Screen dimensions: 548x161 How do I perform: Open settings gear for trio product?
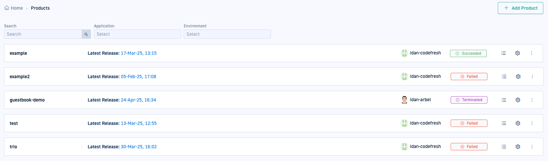click(518, 147)
